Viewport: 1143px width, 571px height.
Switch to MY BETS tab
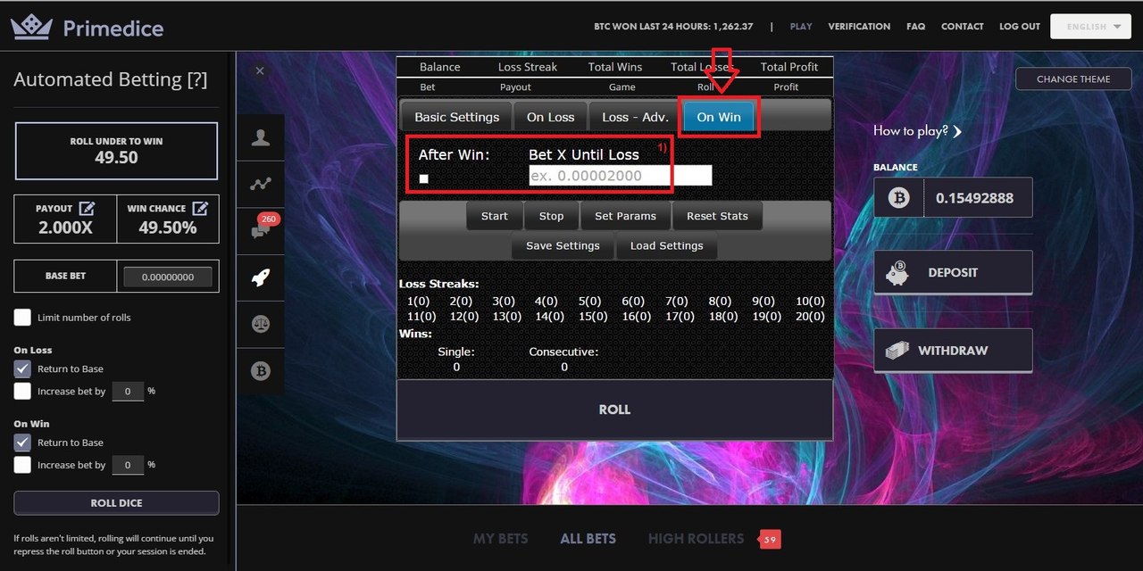click(500, 539)
